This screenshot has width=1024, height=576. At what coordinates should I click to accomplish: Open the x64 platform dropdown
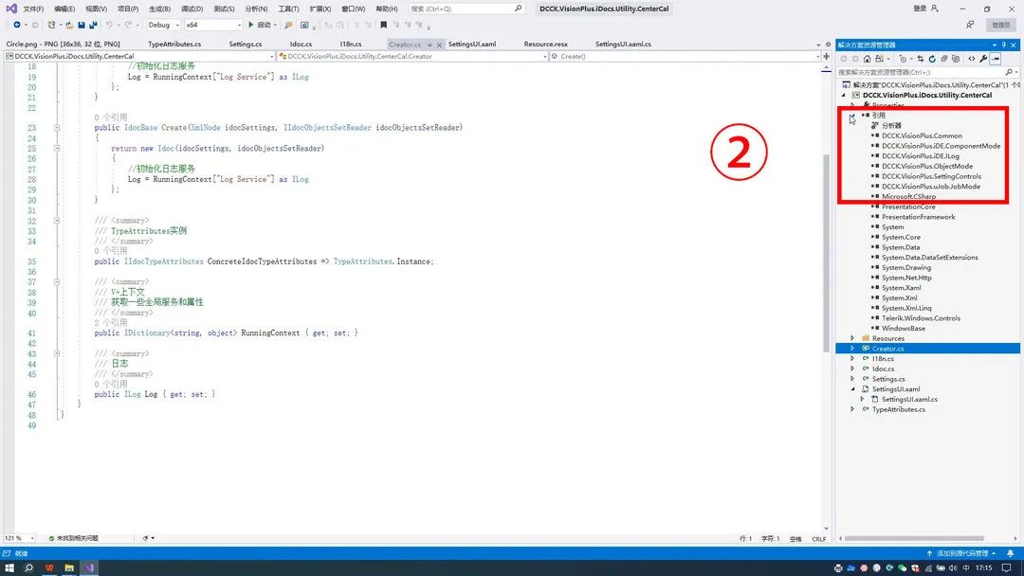(x=213, y=25)
